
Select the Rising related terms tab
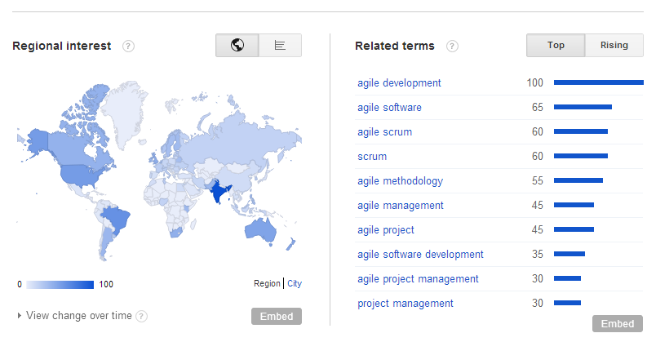pos(614,46)
